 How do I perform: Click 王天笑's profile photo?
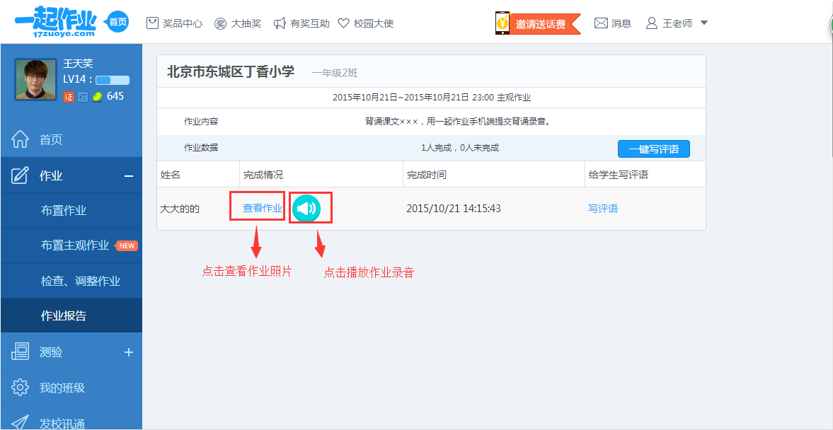(x=35, y=80)
